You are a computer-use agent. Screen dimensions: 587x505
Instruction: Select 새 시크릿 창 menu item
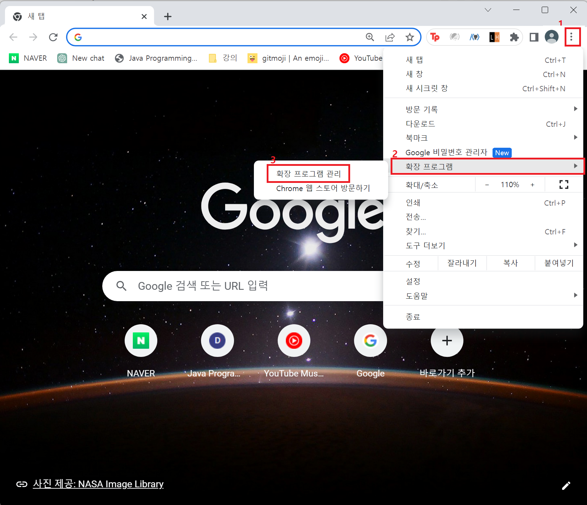pyautogui.click(x=483, y=88)
